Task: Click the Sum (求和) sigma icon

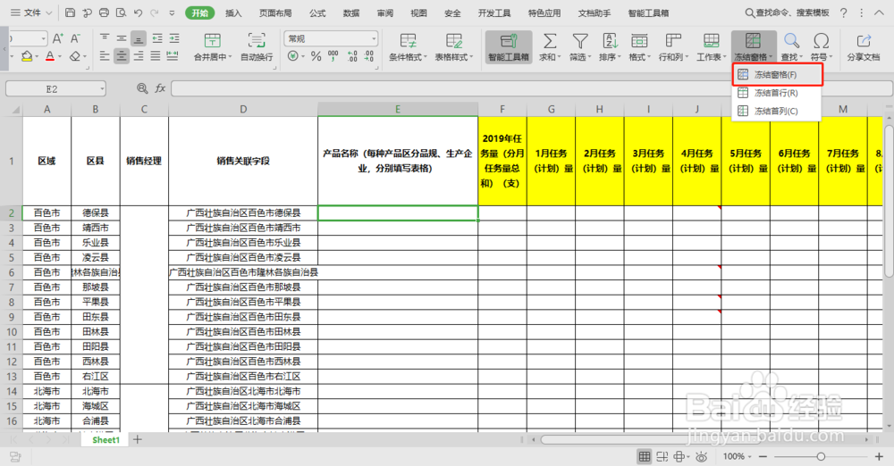Action: 550,40
